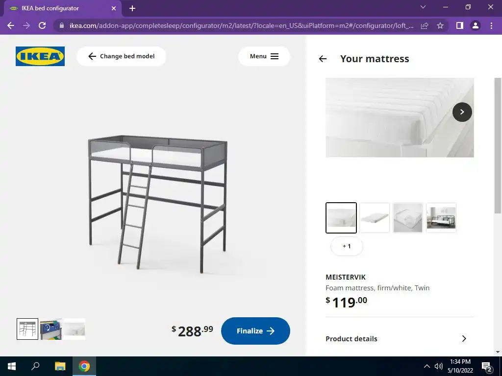Expand the Product details section
The height and width of the screenshot is (376, 502).
(x=396, y=339)
